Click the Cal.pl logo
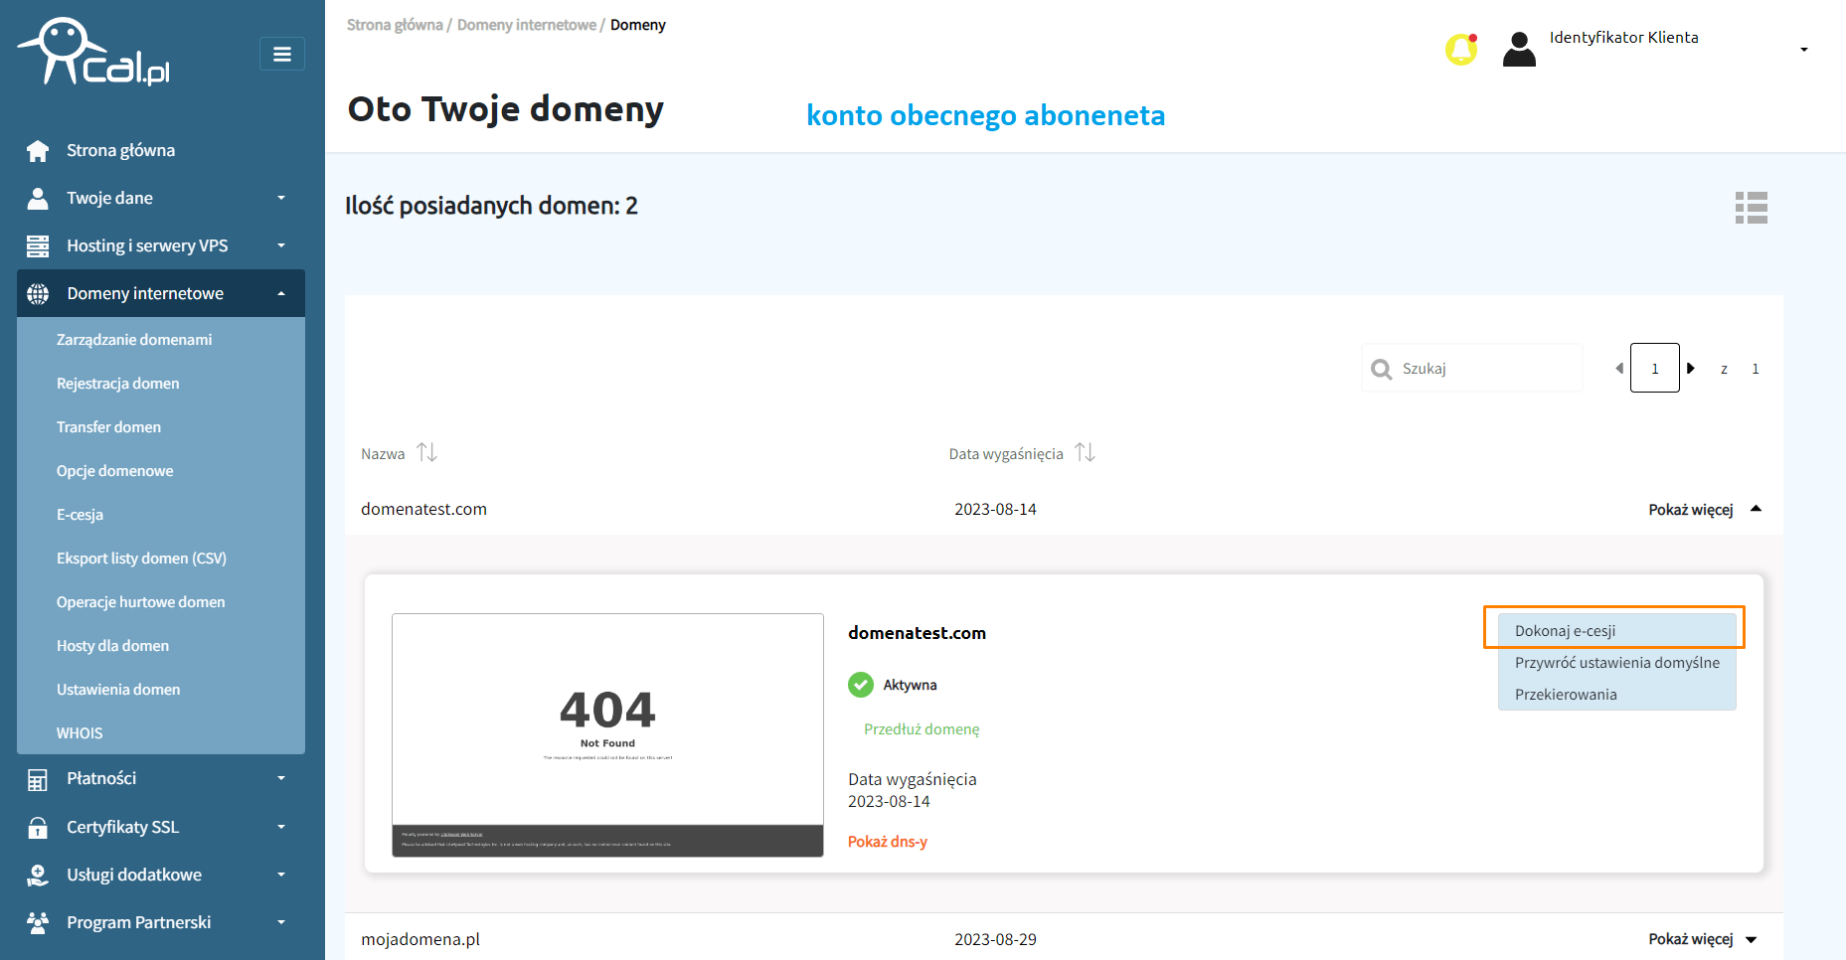The height and width of the screenshot is (960, 1846). pos(95,54)
